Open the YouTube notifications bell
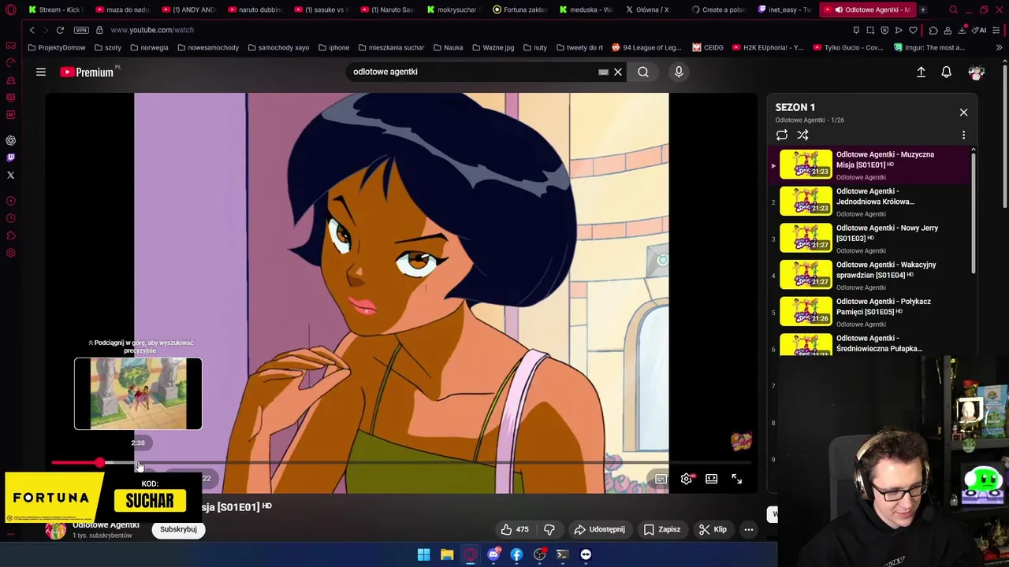1009x567 pixels. coord(946,72)
